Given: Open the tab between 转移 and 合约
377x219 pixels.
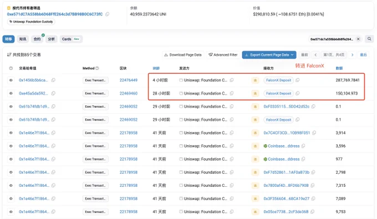Looking at the screenshot, I should (x=23, y=39).
